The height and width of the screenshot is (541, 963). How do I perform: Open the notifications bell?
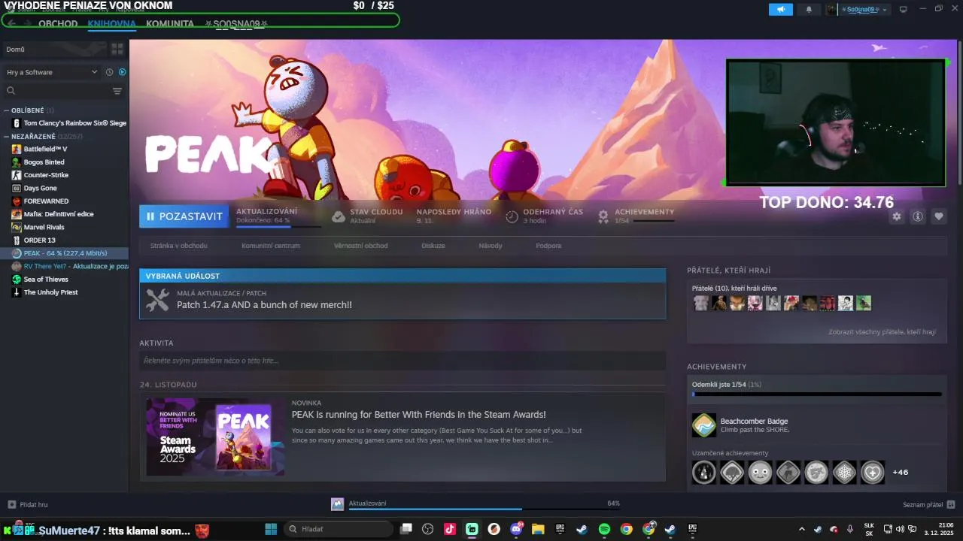pos(809,10)
